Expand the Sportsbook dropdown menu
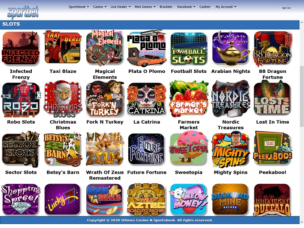Image resolution: width=304 pixels, height=228 pixels. pos(79,7)
